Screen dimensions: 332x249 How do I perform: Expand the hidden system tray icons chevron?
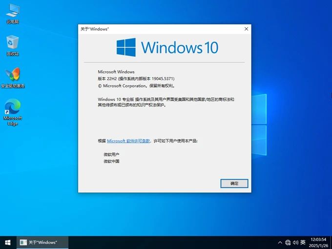click(280, 242)
